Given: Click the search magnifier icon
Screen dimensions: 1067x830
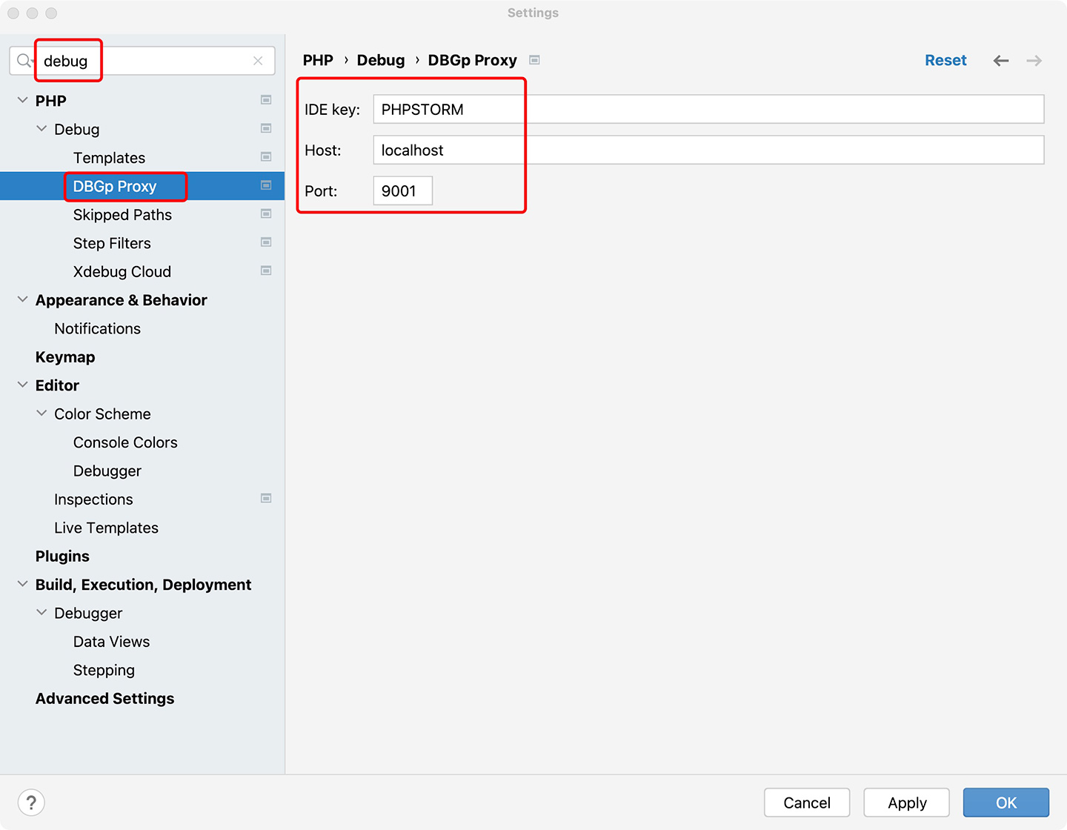Looking at the screenshot, I should pos(24,61).
